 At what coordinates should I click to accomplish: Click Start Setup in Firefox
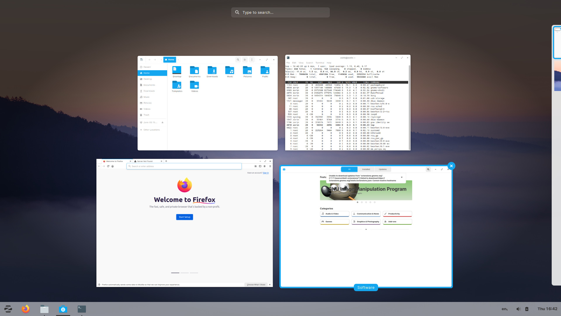(x=184, y=217)
